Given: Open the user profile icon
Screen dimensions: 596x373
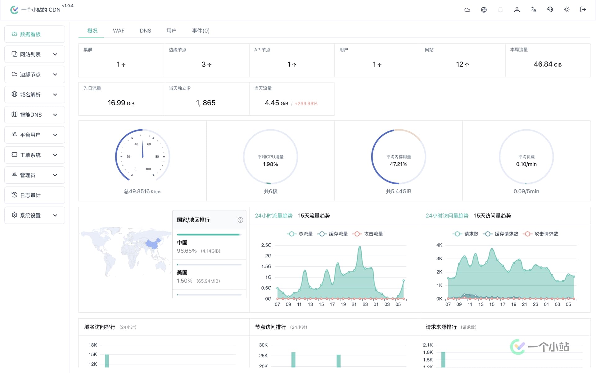Looking at the screenshot, I should point(517,10).
